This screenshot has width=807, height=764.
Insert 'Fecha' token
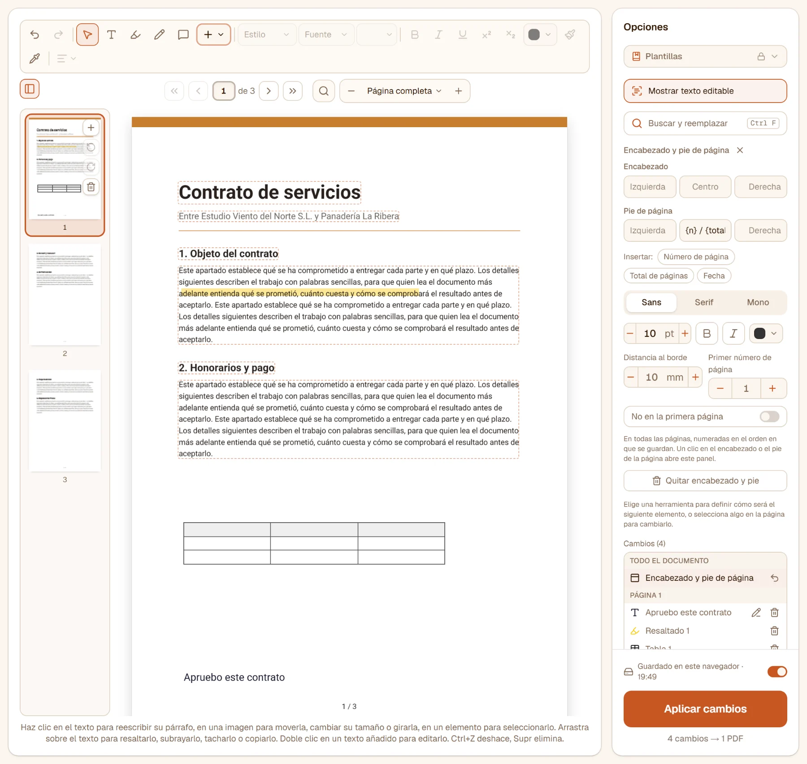[714, 275]
